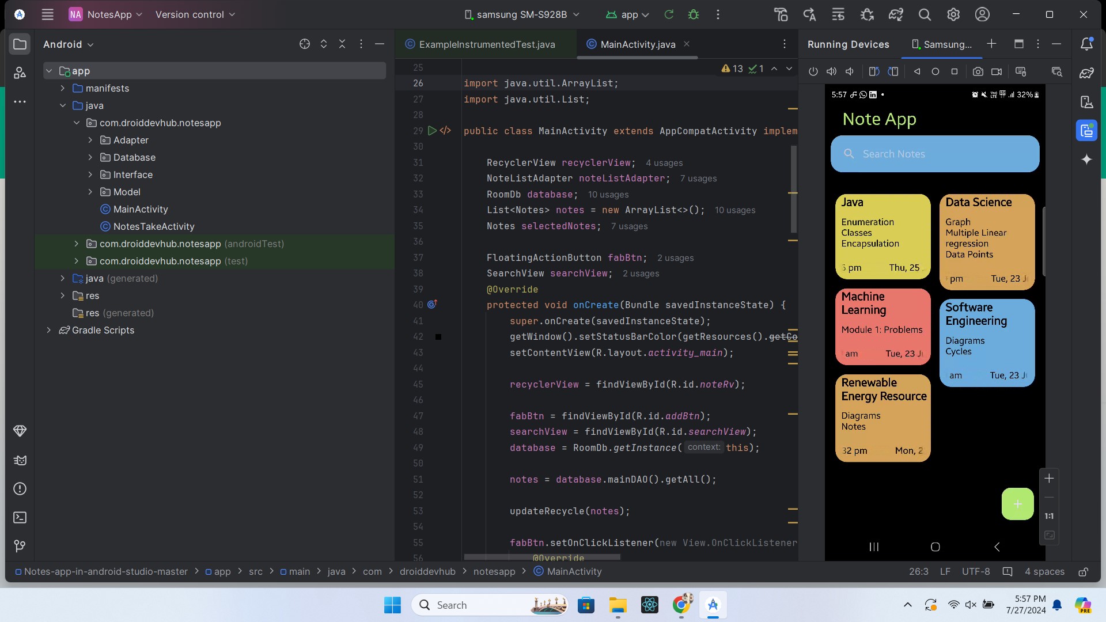Tap the green add note button
Viewport: 1106px width, 622px height.
click(1017, 504)
